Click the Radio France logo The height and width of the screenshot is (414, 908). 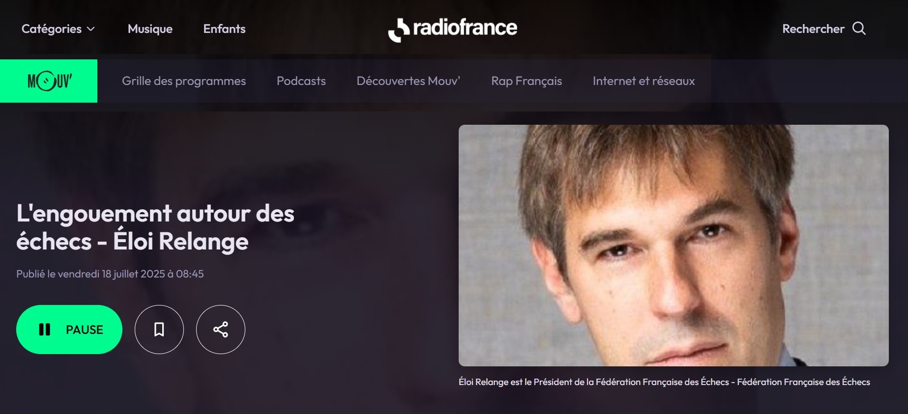[452, 29]
